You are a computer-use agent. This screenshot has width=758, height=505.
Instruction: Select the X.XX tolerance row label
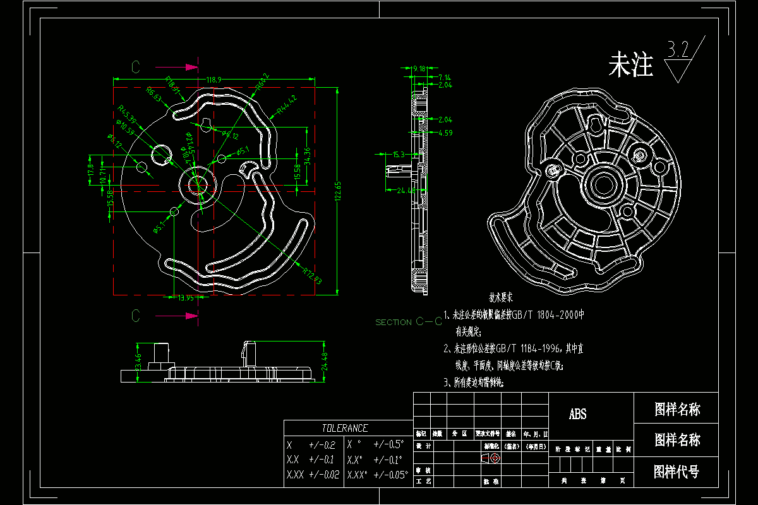pyautogui.click(x=296, y=474)
